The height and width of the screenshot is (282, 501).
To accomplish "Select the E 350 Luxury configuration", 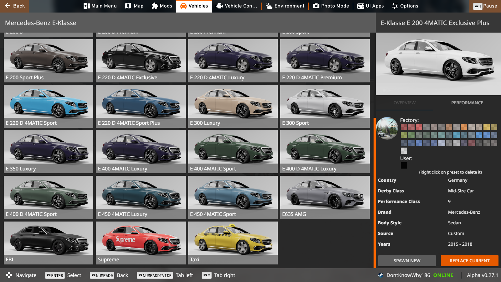I will (x=49, y=152).
